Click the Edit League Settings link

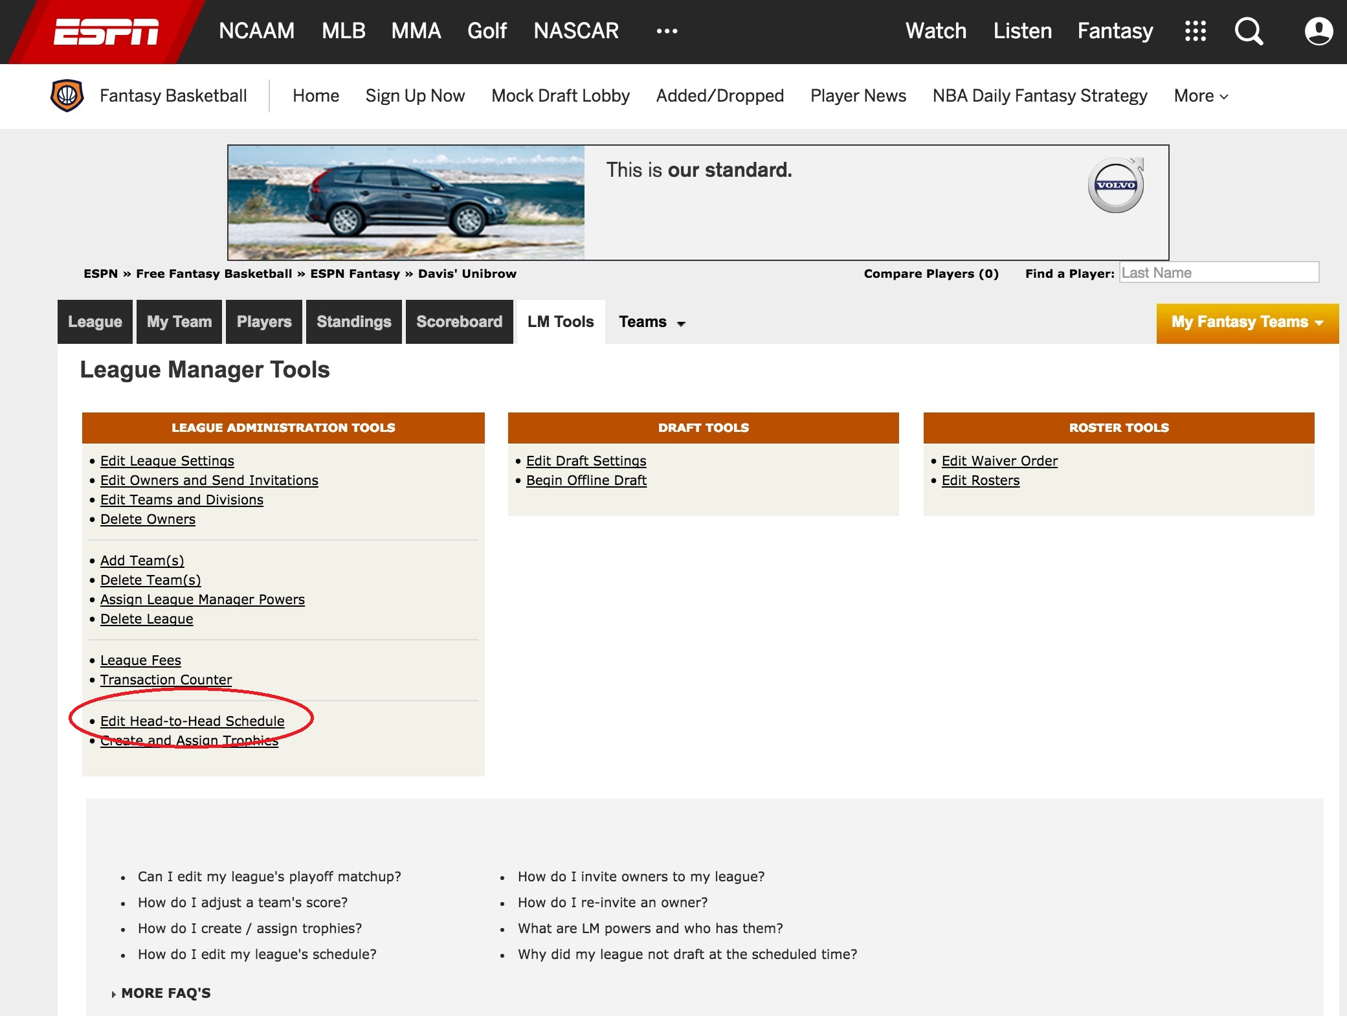click(167, 461)
